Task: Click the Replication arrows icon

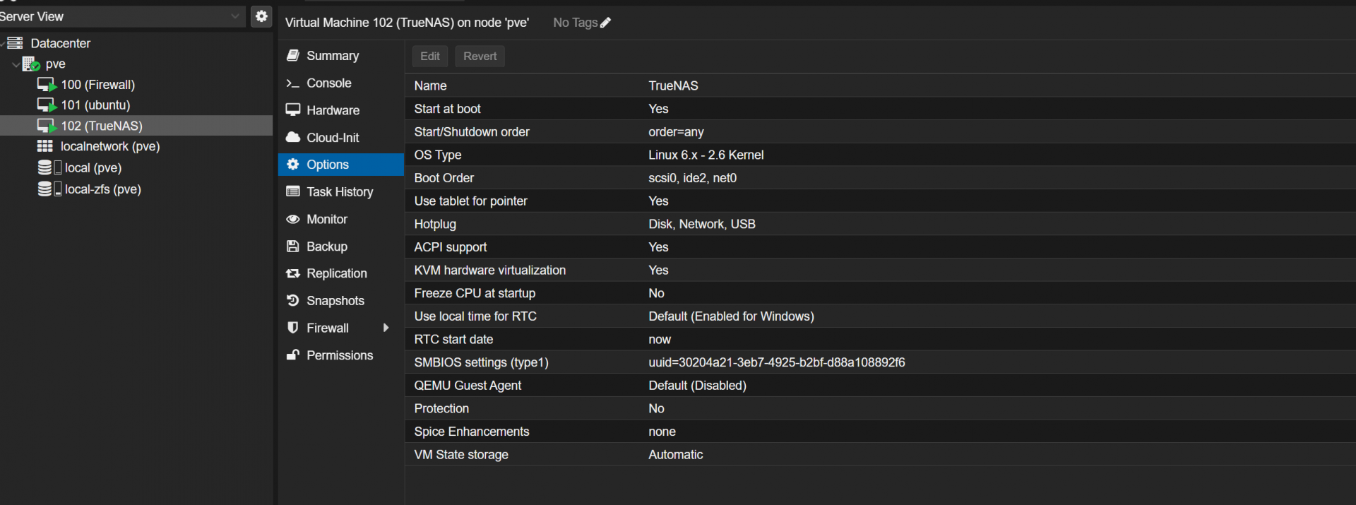Action: coord(293,273)
